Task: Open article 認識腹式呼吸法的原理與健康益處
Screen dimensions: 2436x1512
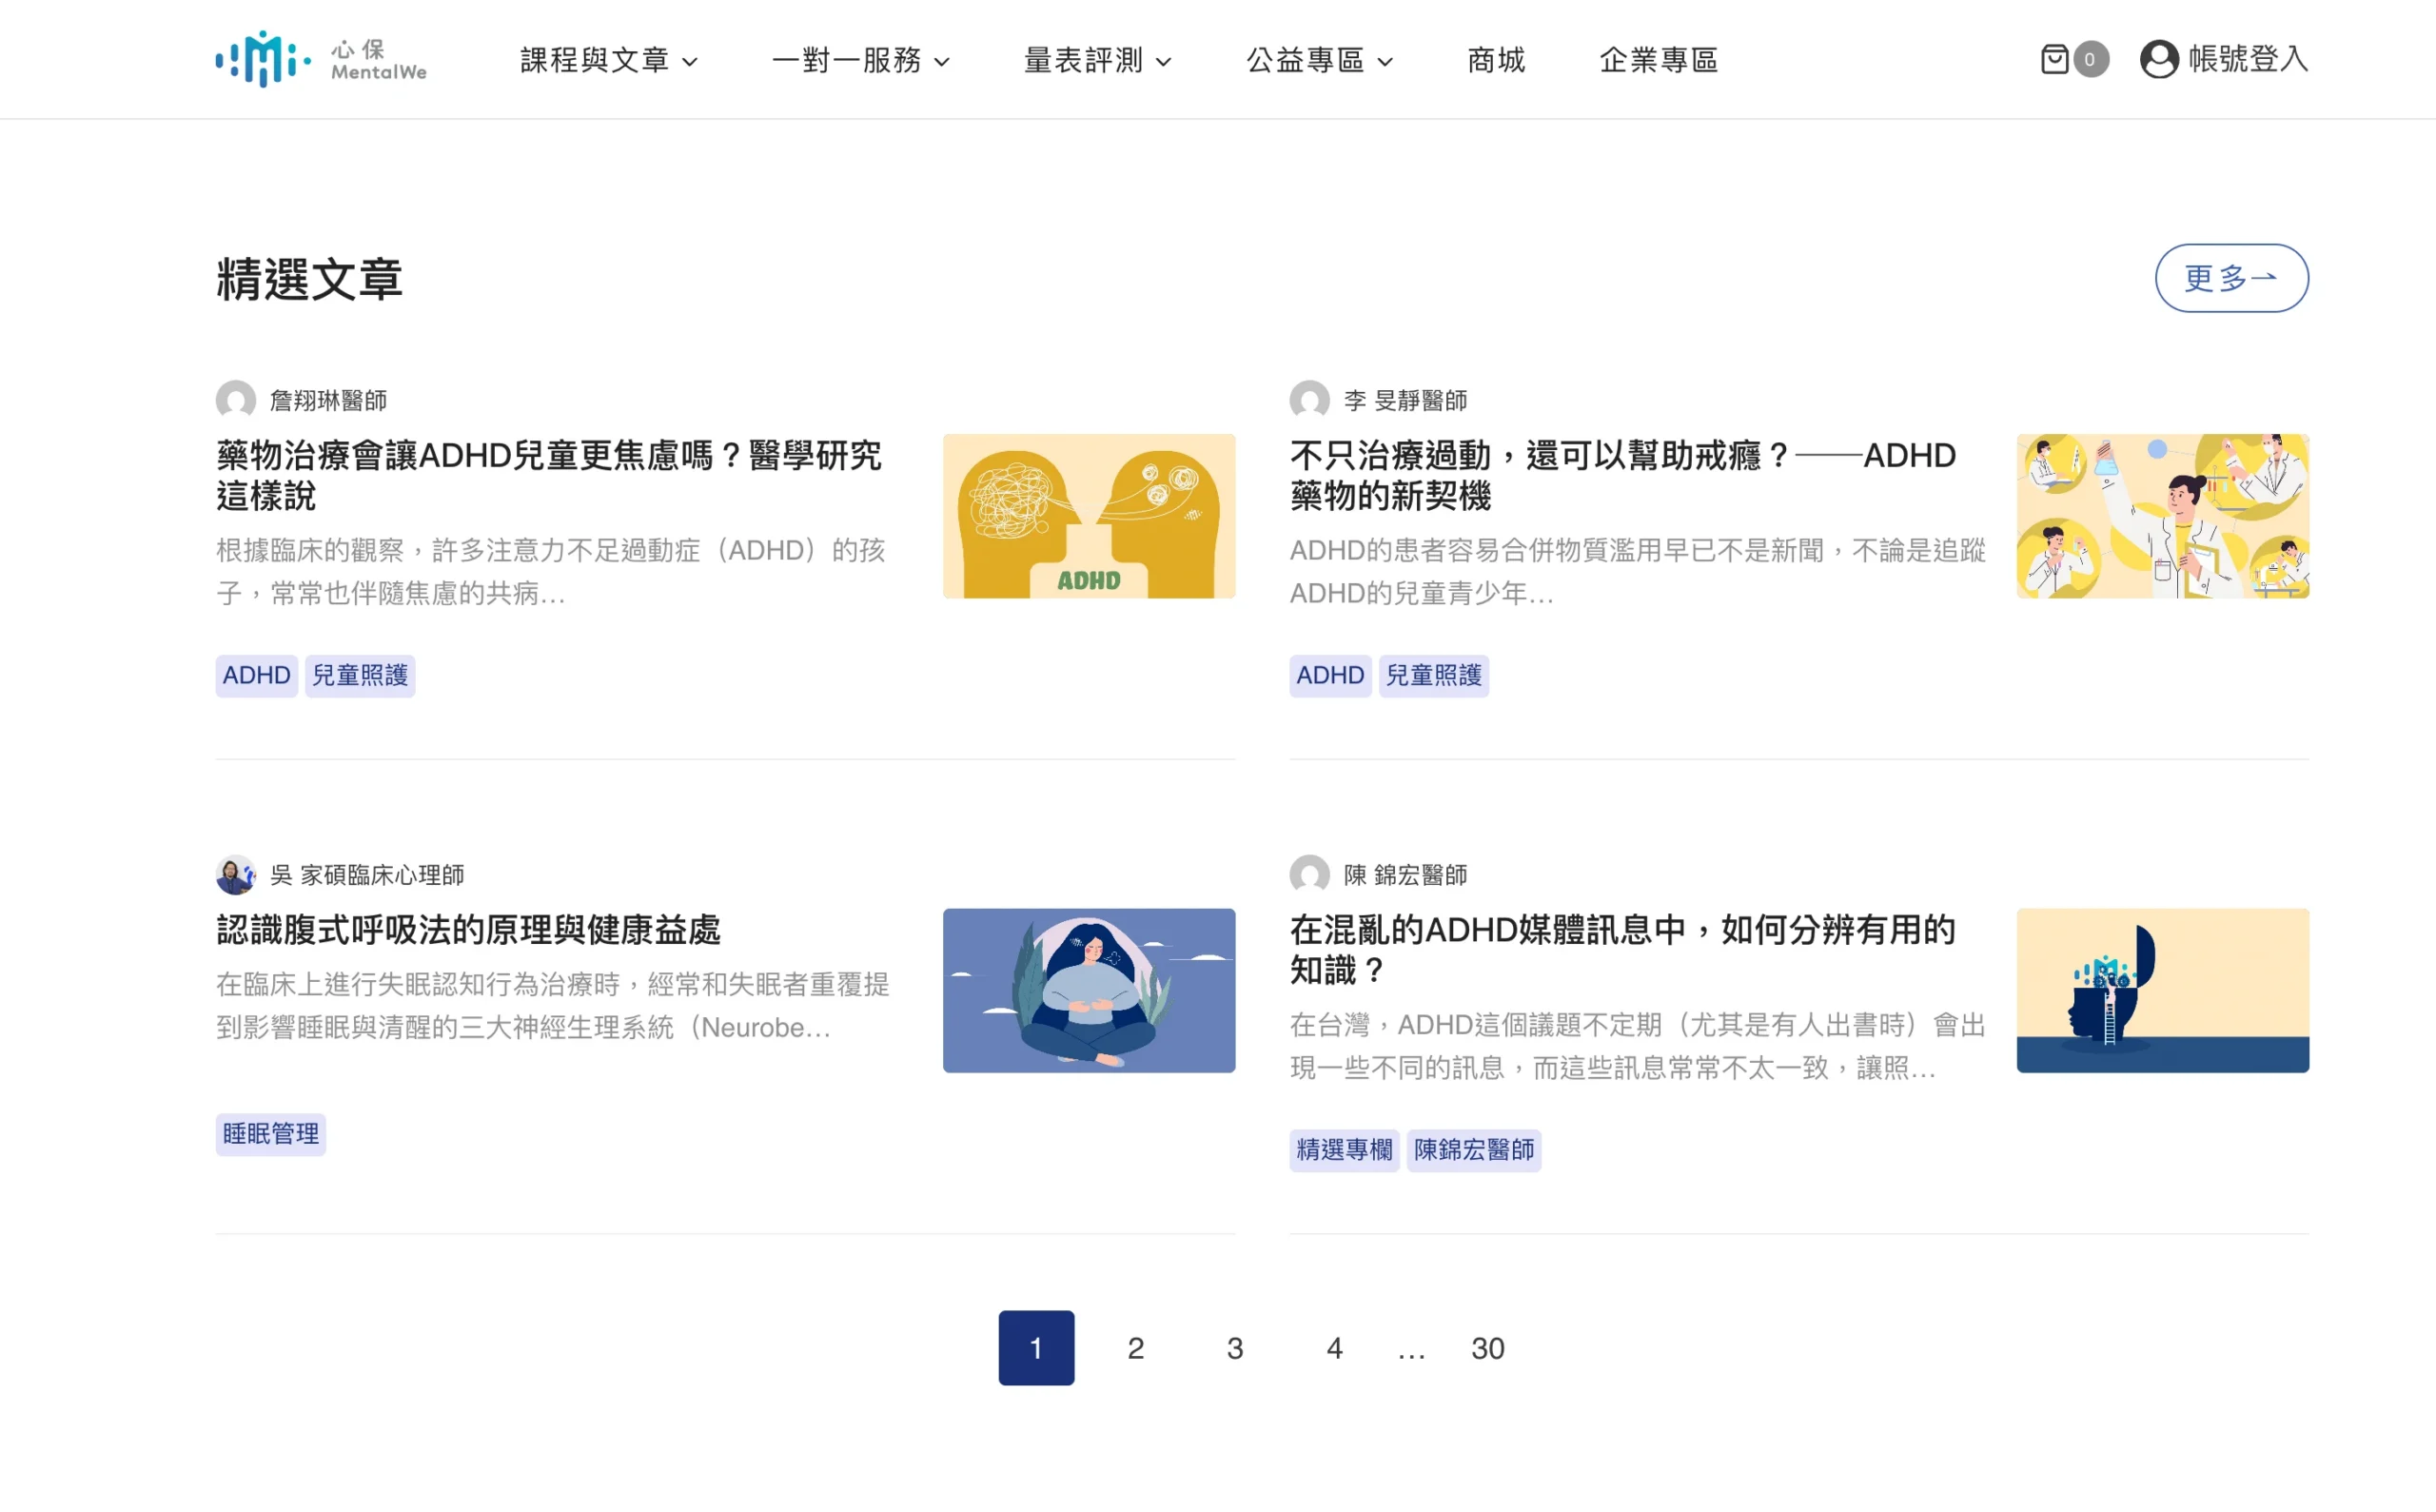Action: coord(468,930)
